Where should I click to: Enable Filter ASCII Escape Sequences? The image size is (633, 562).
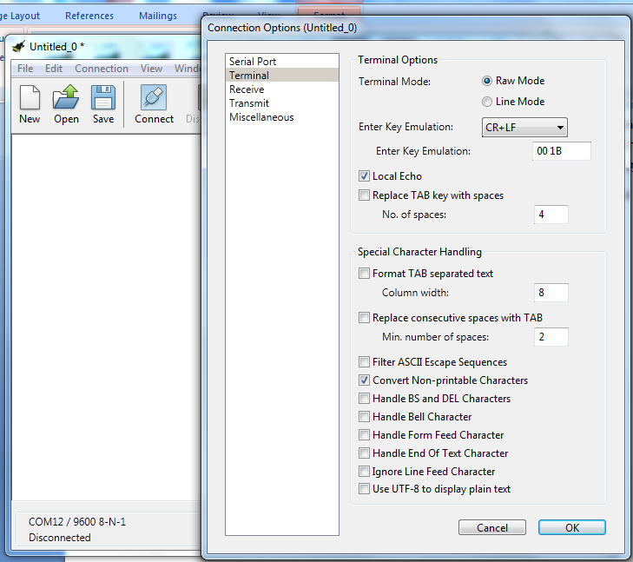tap(365, 362)
